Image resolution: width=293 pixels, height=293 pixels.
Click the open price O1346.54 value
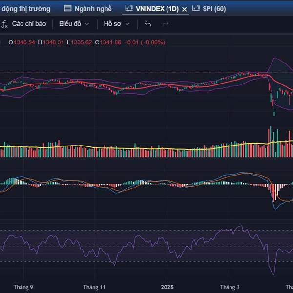click(21, 42)
